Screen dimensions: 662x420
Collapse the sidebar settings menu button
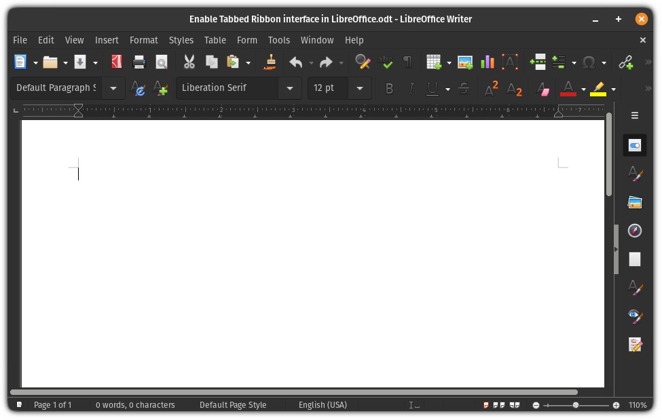pyautogui.click(x=634, y=115)
